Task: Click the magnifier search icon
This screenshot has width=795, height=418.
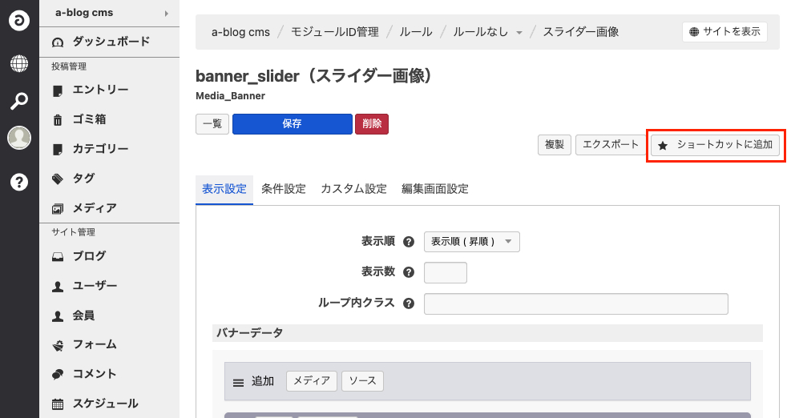Action: coord(19,101)
